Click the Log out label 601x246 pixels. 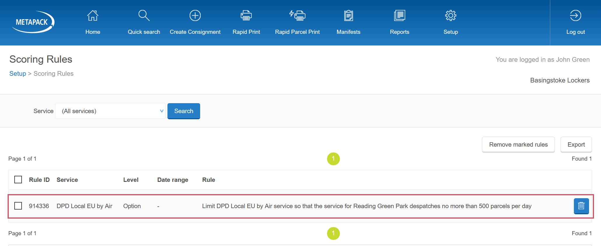576,32
